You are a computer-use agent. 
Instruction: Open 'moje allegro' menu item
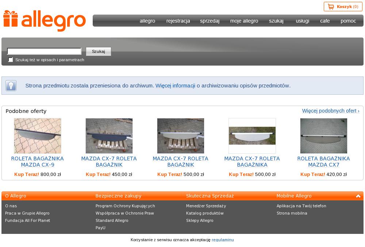(x=244, y=21)
